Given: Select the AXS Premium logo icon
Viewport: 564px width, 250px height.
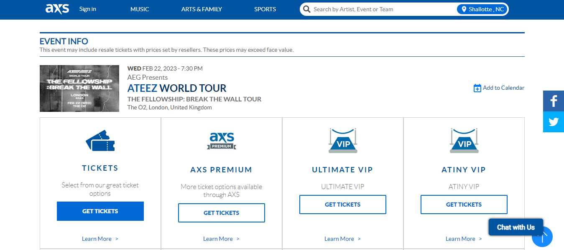Looking at the screenshot, I should click(x=221, y=141).
